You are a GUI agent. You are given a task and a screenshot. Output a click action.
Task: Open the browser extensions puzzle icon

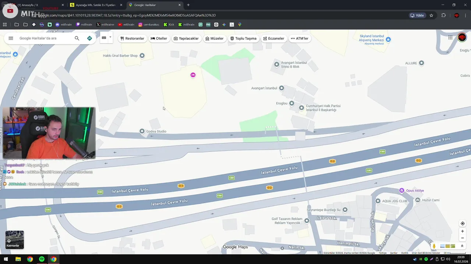click(x=443, y=15)
